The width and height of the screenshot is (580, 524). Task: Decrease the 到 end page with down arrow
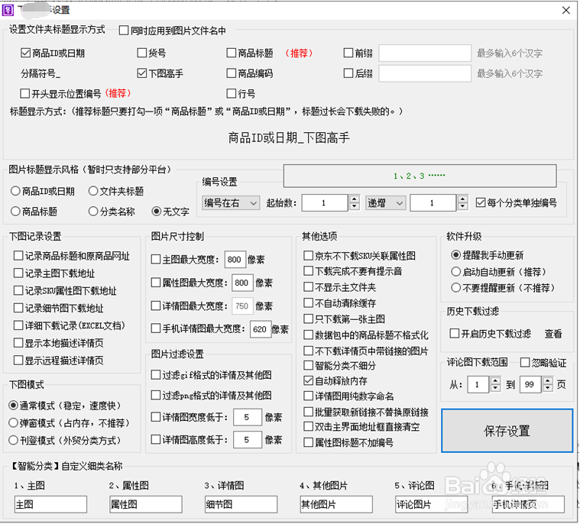point(548,388)
